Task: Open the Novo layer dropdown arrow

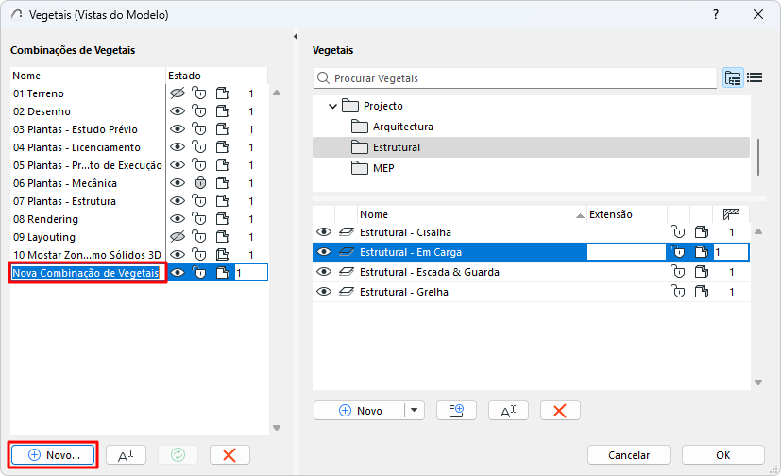Action: click(414, 410)
